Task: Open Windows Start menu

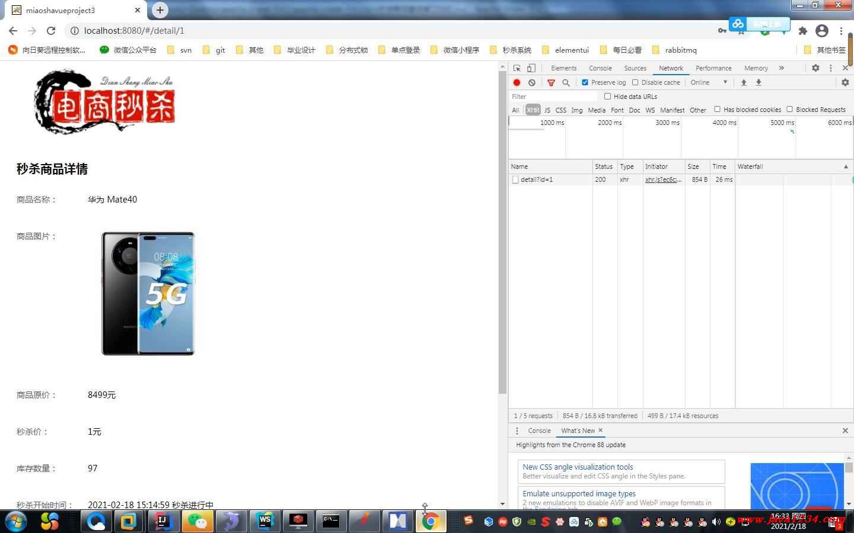Action: coord(15,521)
